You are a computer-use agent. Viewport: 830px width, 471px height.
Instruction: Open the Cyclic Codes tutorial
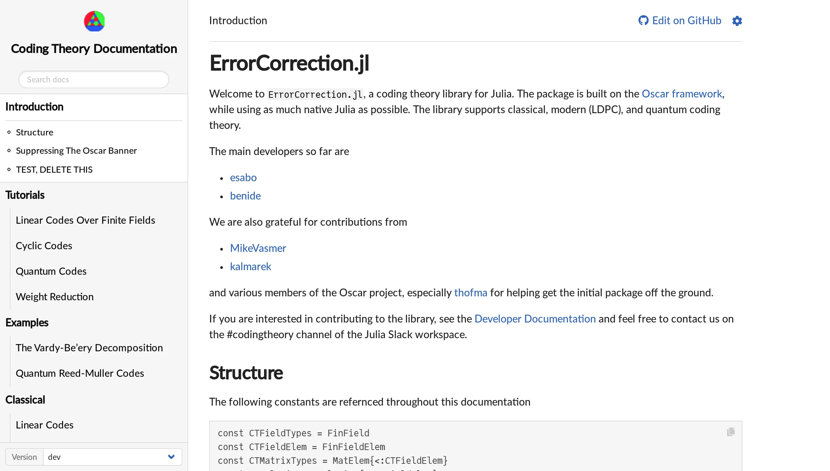tap(44, 245)
